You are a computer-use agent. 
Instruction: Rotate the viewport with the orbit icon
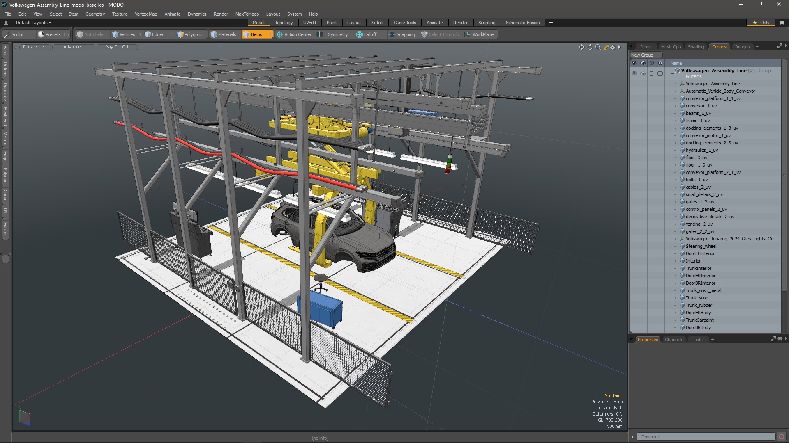(590, 47)
